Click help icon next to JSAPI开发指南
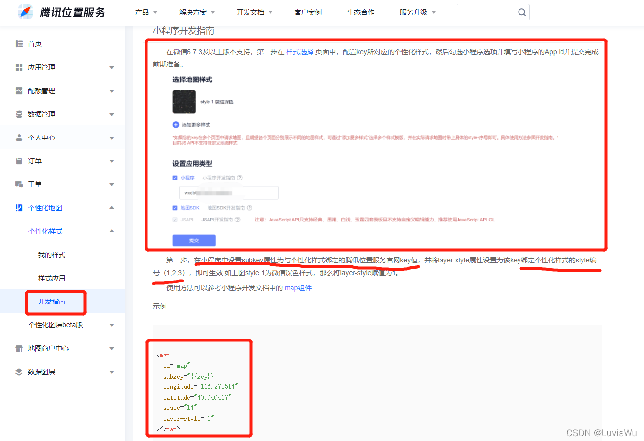 tap(238, 220)
